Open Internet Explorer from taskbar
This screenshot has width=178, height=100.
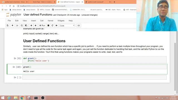tap(9, 98)
